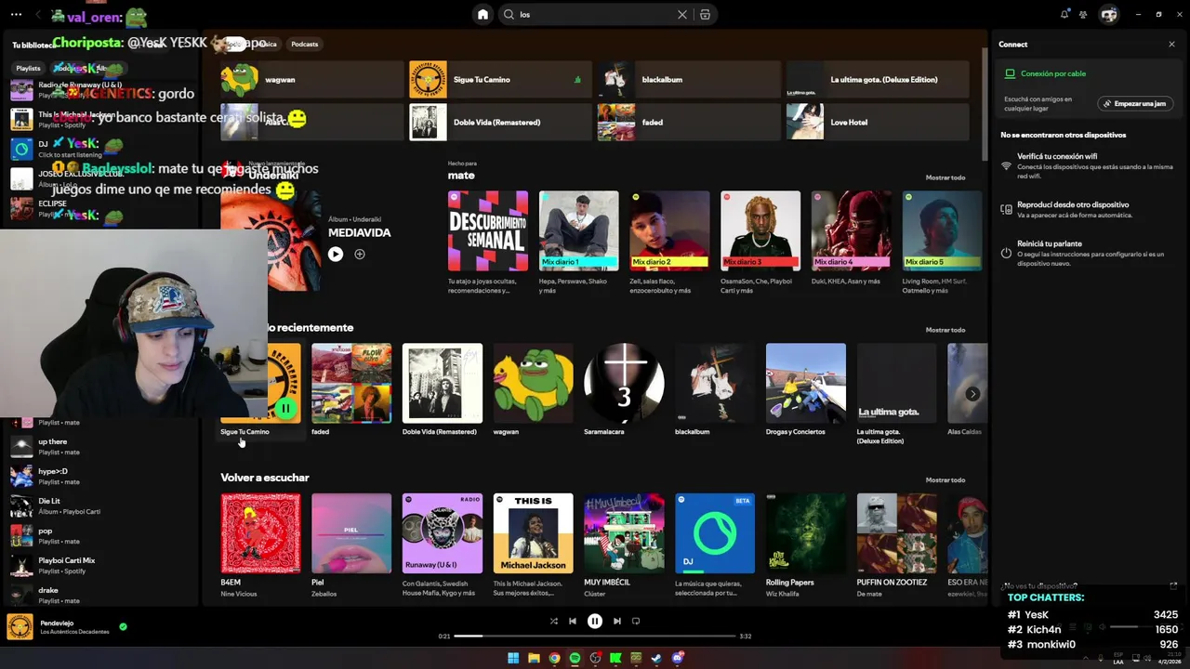Go back with the left arrow
This screenshot has height=669, width=1190.
point(38,14)
